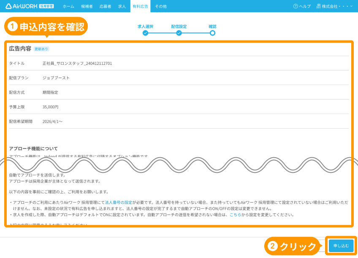
Task: Click the ヘルプ link text
Action: (305, 6)
